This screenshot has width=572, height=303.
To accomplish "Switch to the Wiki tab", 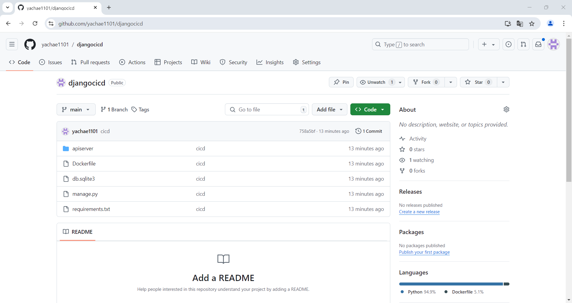I will pos(201,62).
